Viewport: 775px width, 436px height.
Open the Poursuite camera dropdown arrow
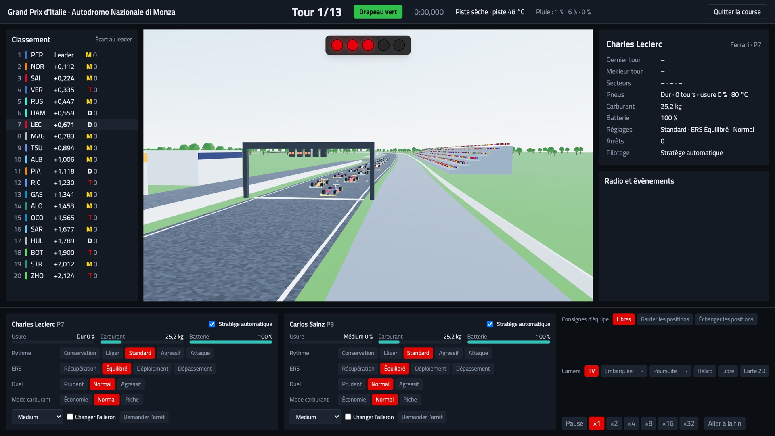tap(686, 371)
